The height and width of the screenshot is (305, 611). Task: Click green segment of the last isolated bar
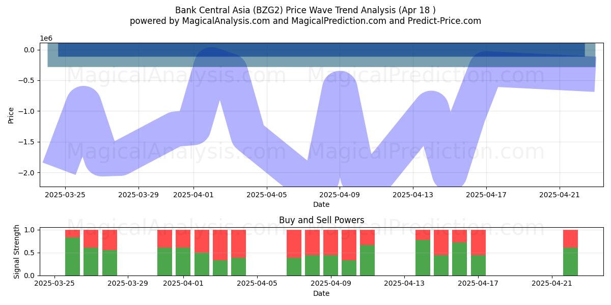570,261
